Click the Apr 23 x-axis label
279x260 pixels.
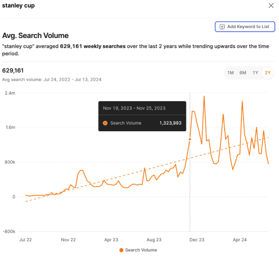pos(111,240)
